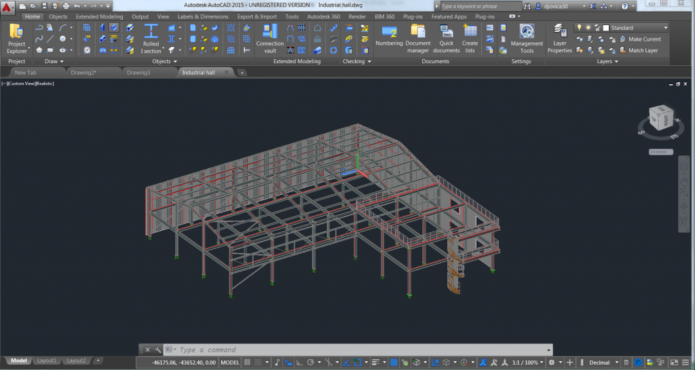Select the Line tool in Draw panel
The width and height of the screenshot is (695, 370).
pos(50,39)
